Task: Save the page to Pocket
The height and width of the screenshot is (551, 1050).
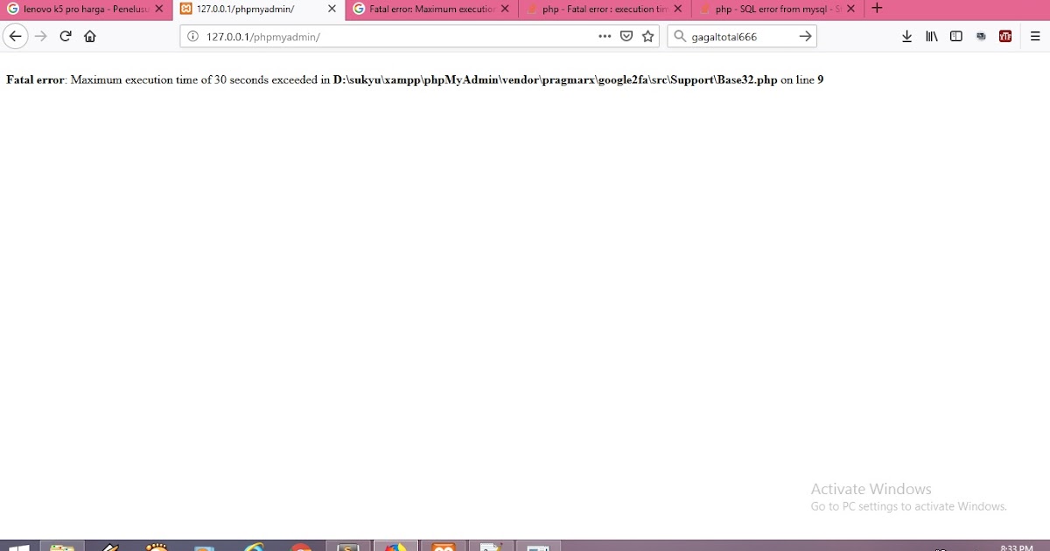Action: 626,37
